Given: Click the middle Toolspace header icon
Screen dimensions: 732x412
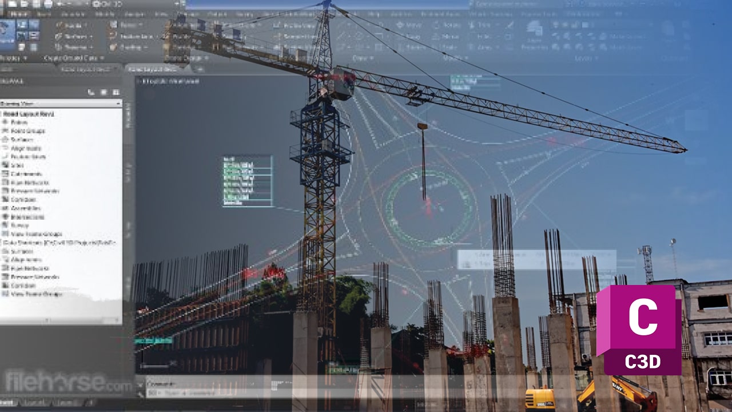Looking at the screenshot, I should (104, 92).
